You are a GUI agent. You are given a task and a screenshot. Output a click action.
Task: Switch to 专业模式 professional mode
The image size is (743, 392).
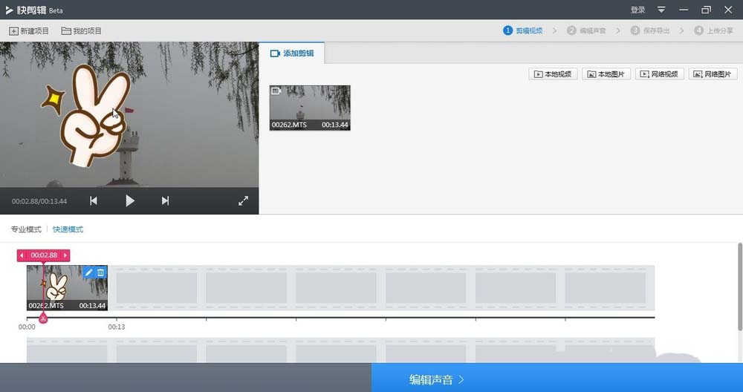click(26, 229)
